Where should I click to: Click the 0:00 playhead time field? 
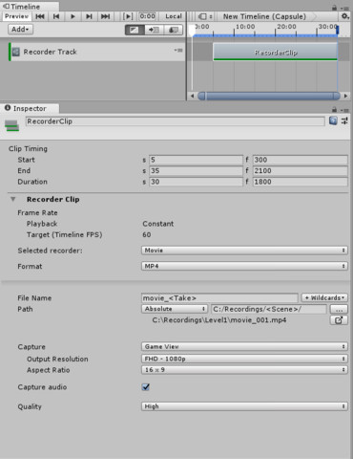[148, 16]
